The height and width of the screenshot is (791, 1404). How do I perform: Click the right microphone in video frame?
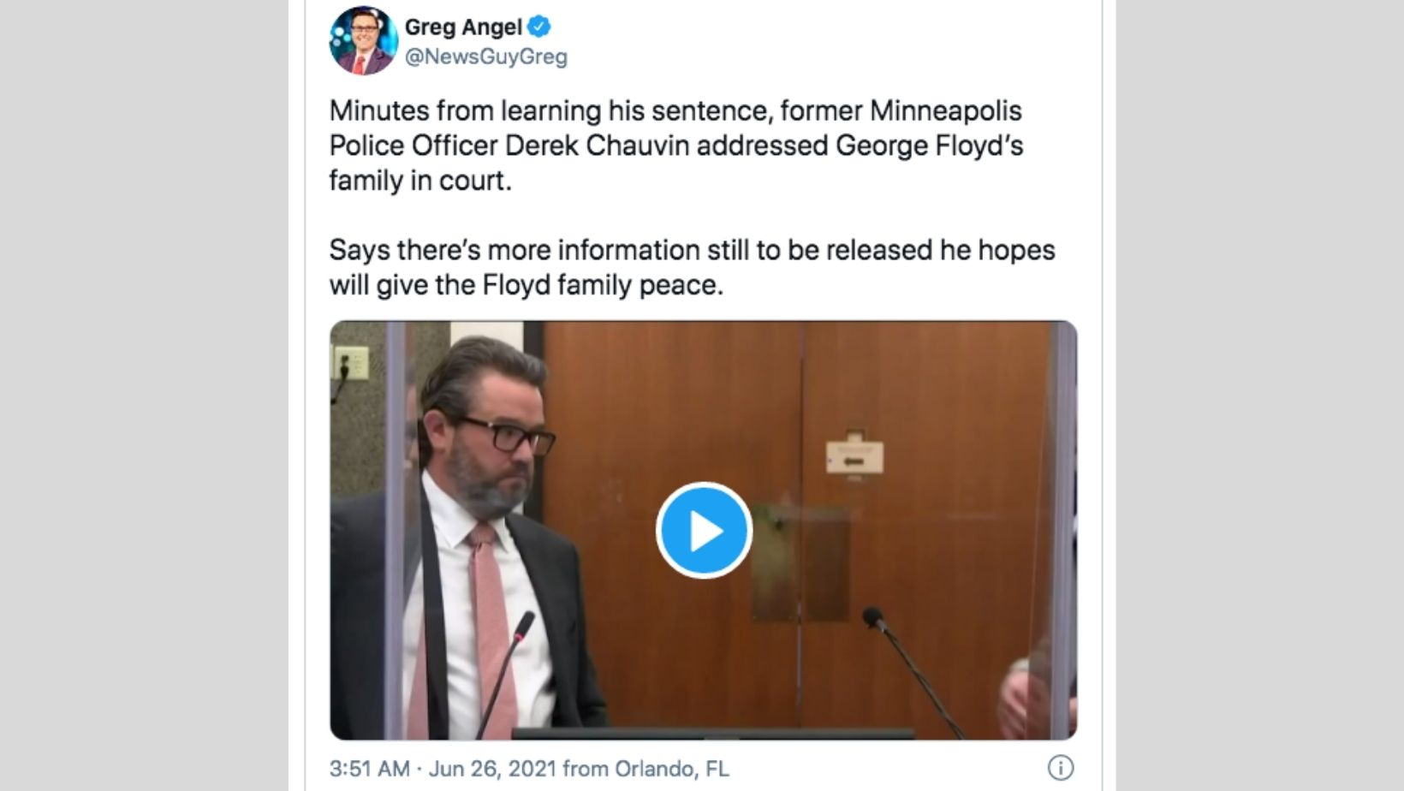tap(907, 668)
